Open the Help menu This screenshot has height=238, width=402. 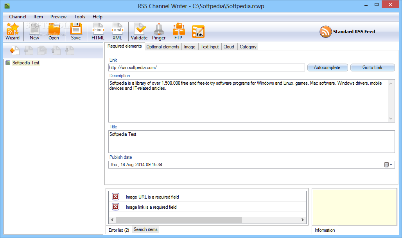[97, 17]
